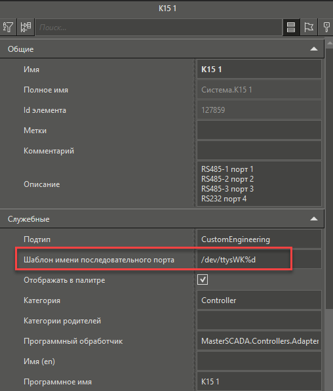Screen dimensions: 333x391
Task: Select the Отображать в палитре label
Action: click(64, 280)
